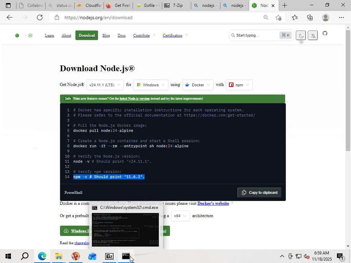Open the Node.js GitHub repository icon
This screenshot has height=263, width=351.
(x=325, y=33)
